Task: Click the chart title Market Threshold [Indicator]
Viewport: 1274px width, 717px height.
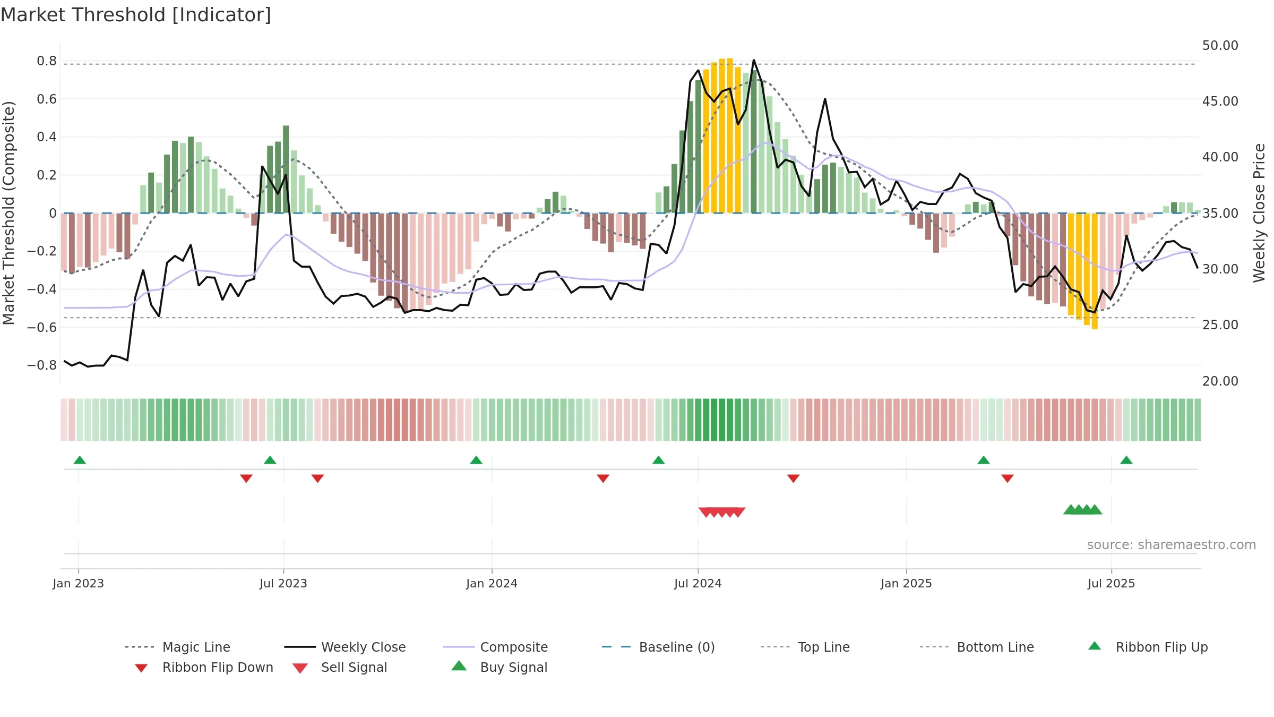Action: click(136, 15)
